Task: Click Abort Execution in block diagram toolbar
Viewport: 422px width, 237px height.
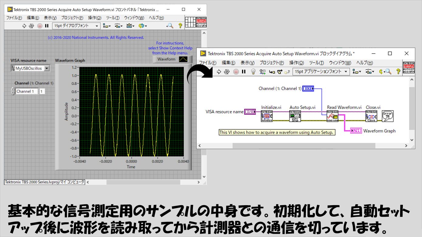Action: pyautogui.click(x=236, y=72)
